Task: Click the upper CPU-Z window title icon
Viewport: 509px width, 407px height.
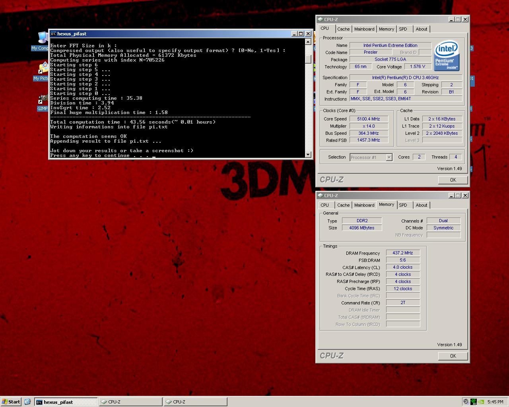Action: tap(321, 19)
